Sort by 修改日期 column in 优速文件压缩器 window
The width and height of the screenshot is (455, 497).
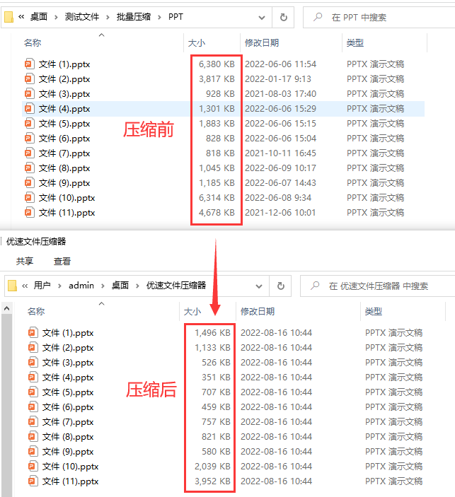pyautogui.click(x=258, y=312)
